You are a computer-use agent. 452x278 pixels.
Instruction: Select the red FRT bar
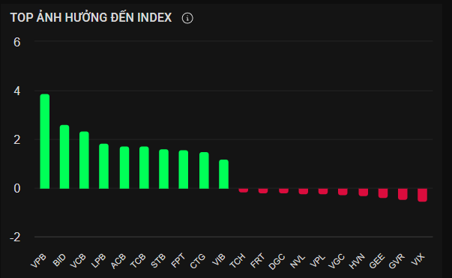pyautogui.click(x=263, y=191)
